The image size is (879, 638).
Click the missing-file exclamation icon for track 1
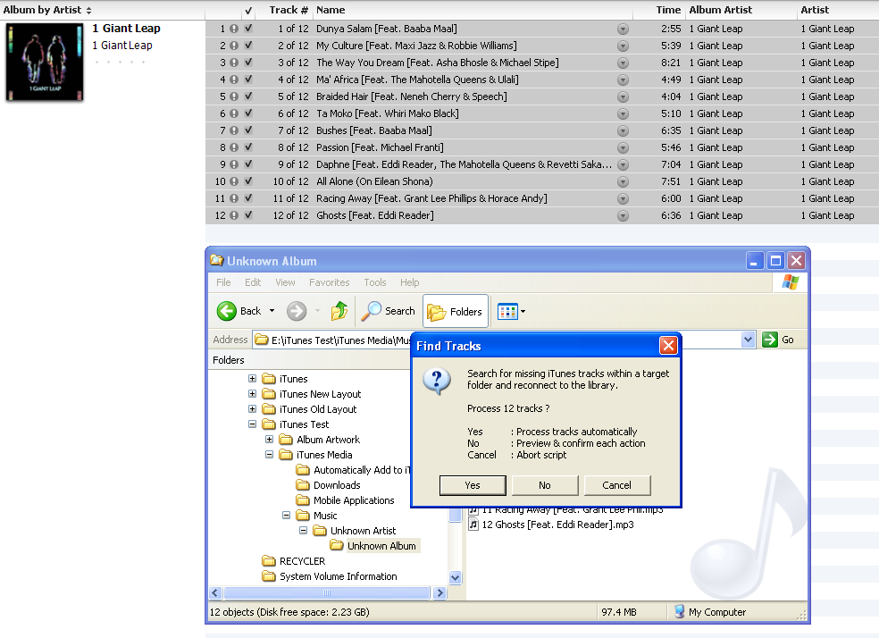coord(234,29)
